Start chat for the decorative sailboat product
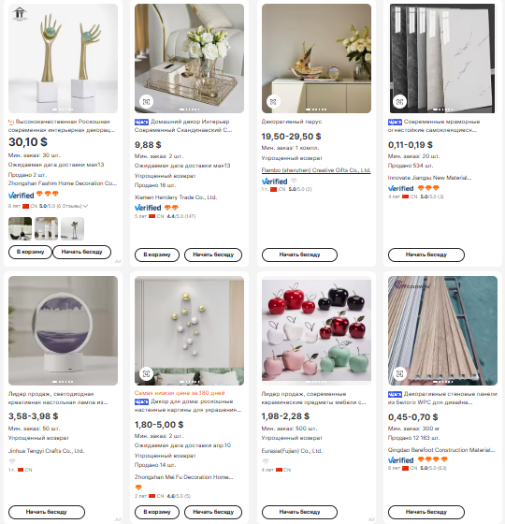Viewport: 505px width, 524px height. (299, 255)
